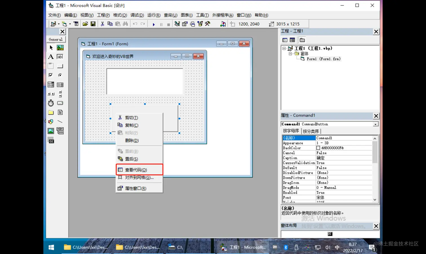Click the Caption property value 确定
Image resolution: width=426 pixels, height=254 pixels.
pyautogui.click(x=344, y=158)
